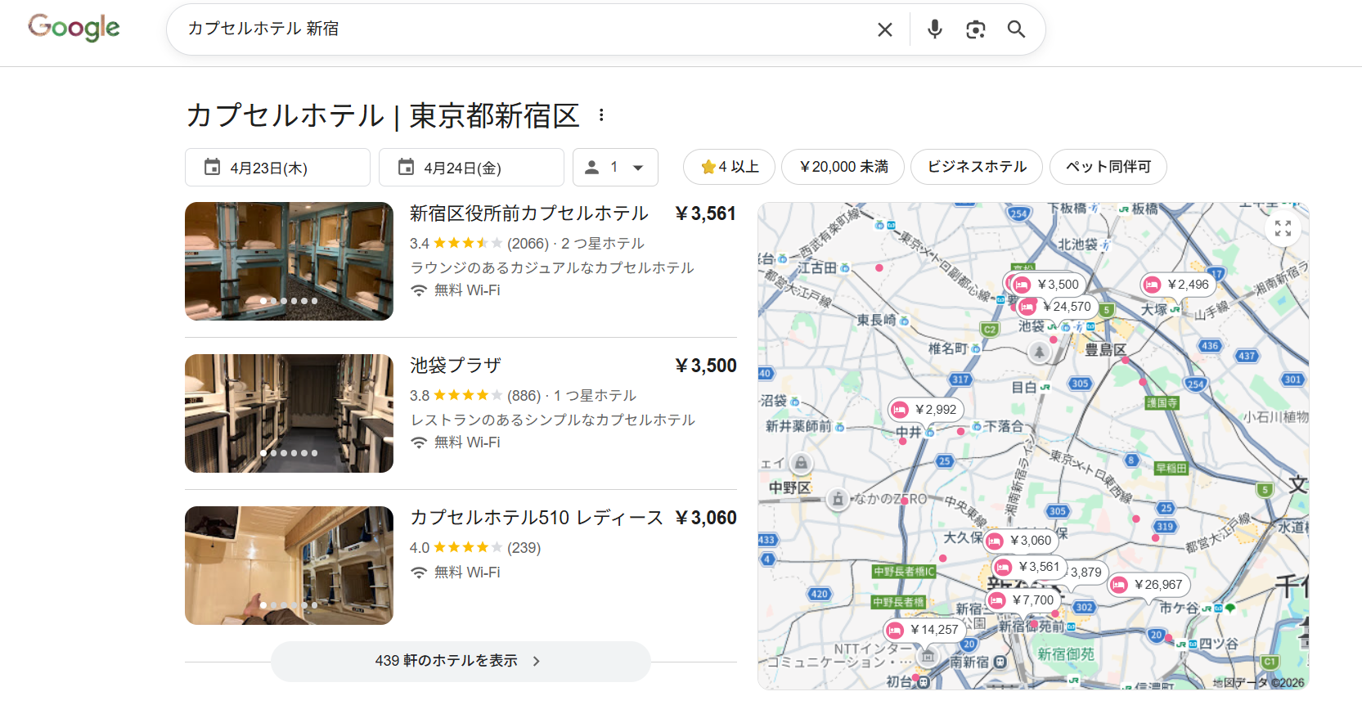Viewport: 1362px width, 714px height.
Task: Click カプセルホテル510 レディース photo thumbnail
Action: tap(289, 565)
